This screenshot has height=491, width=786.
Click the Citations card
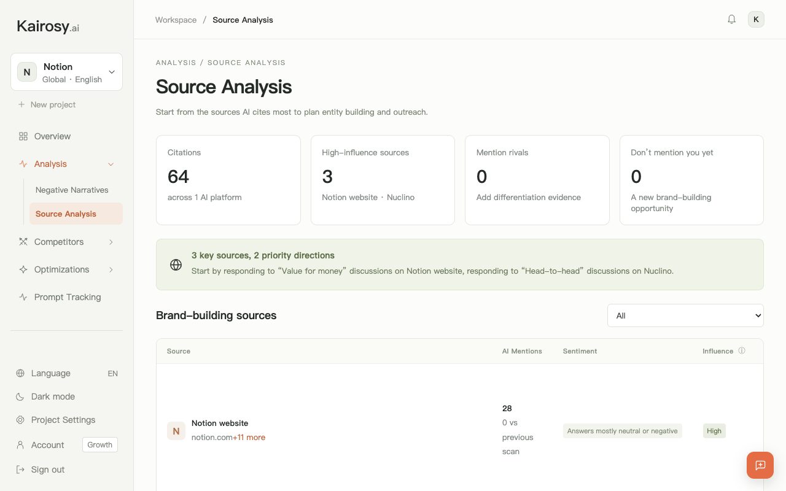(228, 180)
